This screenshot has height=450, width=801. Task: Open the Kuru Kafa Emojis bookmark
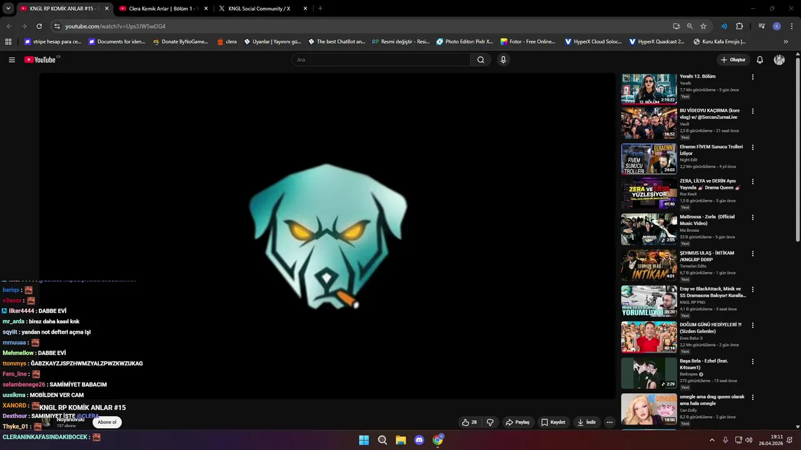[x=720, y=42]
